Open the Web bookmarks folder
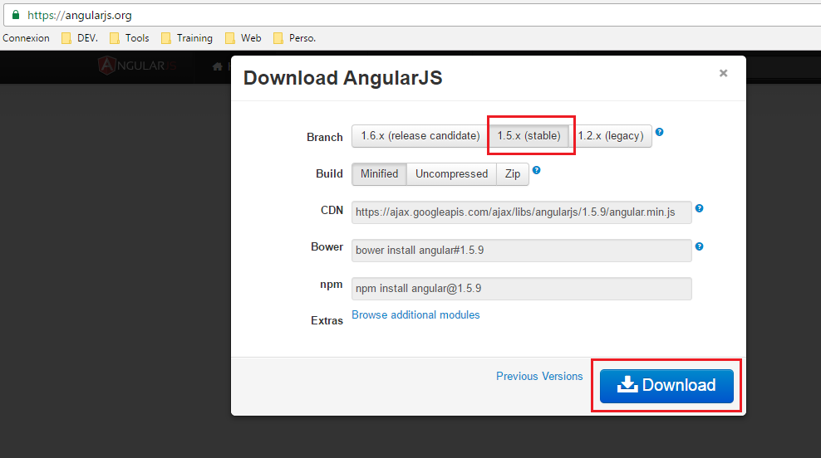The height and width of the screenshot is (458, 821). tap(243, 38)
